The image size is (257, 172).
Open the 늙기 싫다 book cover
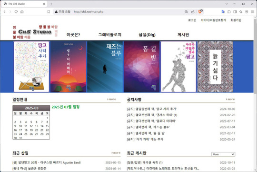tap(215, 67)
